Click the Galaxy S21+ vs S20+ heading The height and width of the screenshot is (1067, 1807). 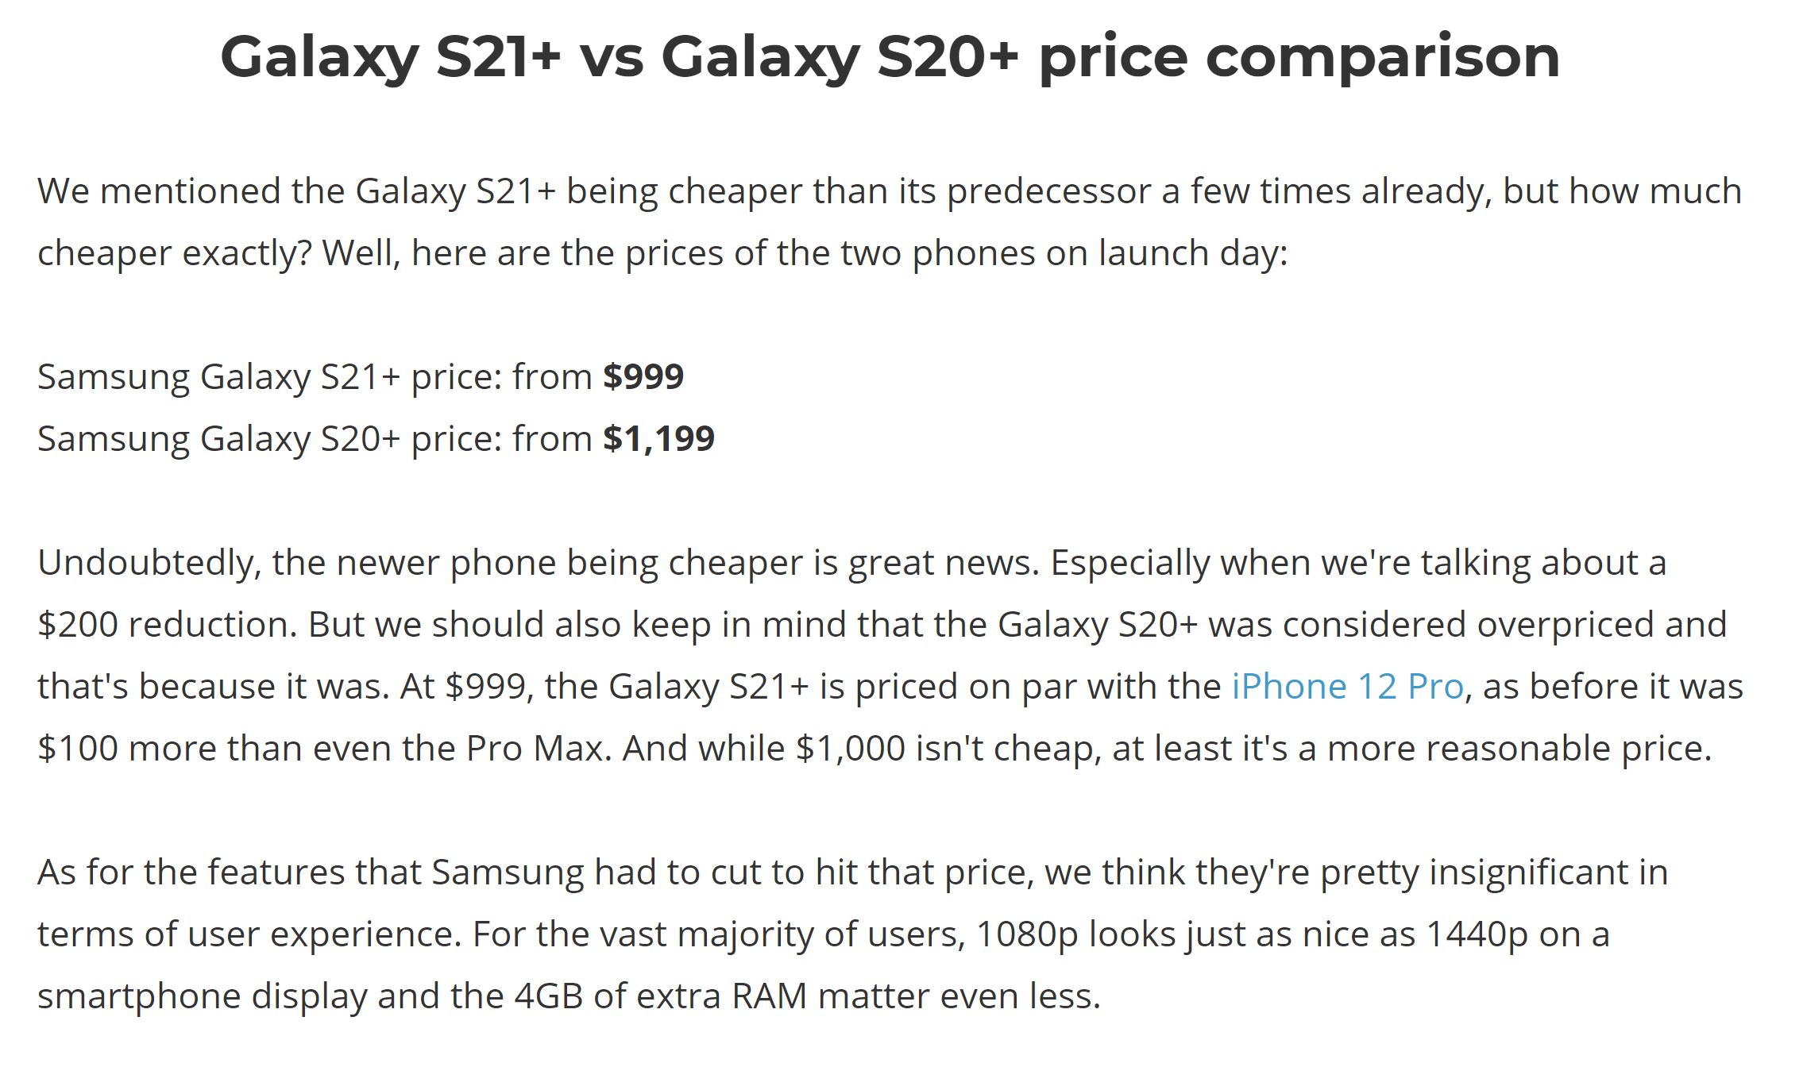890,57
